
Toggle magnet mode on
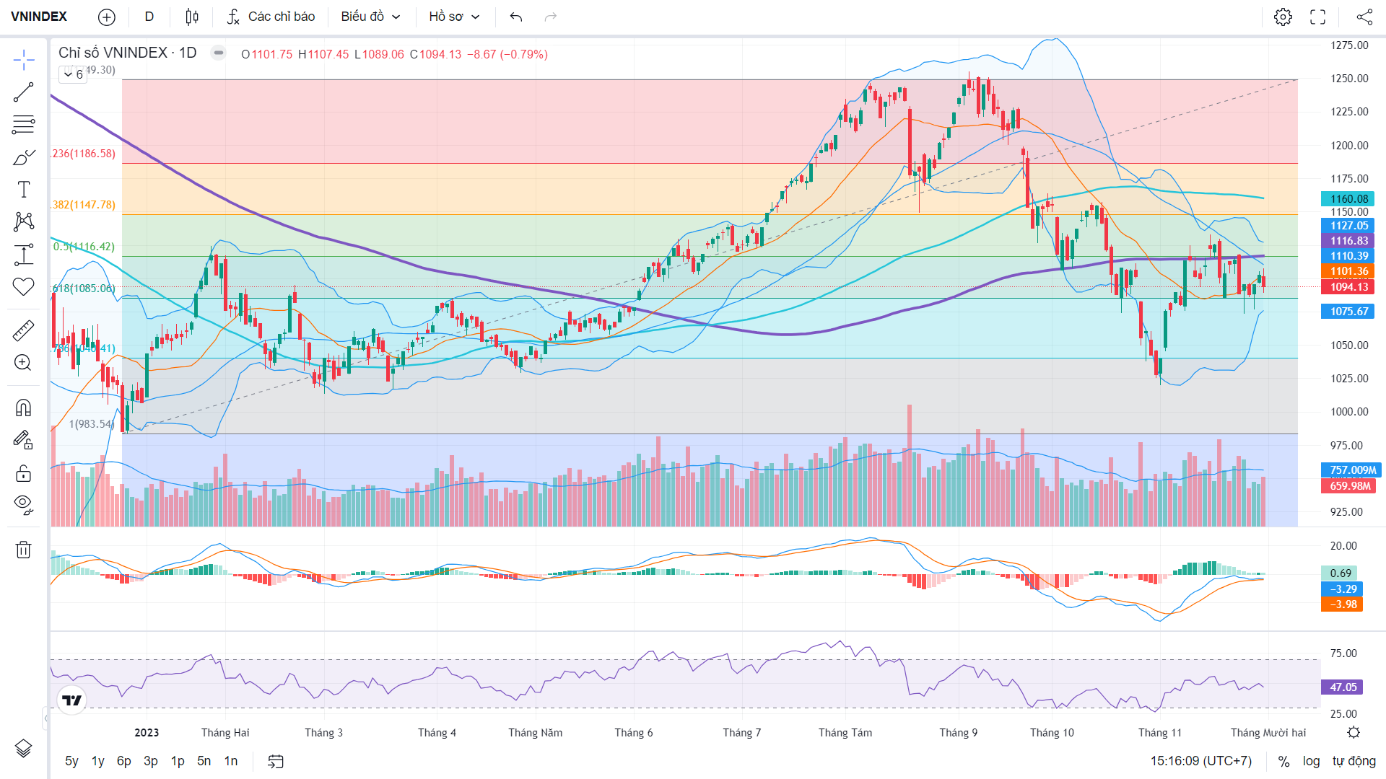pyautogui.click(x=23, y=408)
